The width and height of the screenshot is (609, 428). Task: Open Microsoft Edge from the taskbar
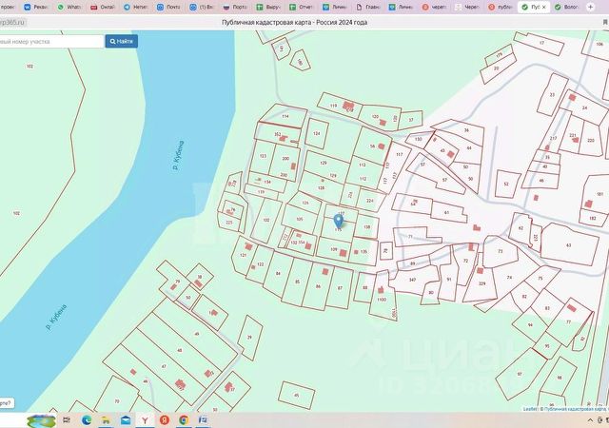[87, 419]
